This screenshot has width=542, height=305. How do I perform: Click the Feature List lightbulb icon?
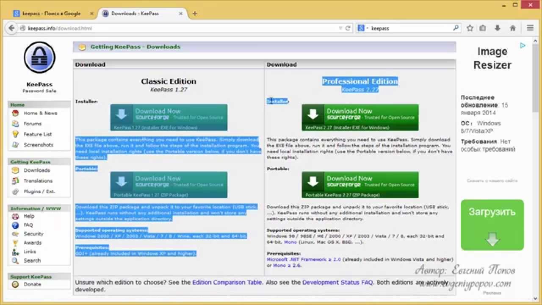pyautogui.click(x=15, y=134)
